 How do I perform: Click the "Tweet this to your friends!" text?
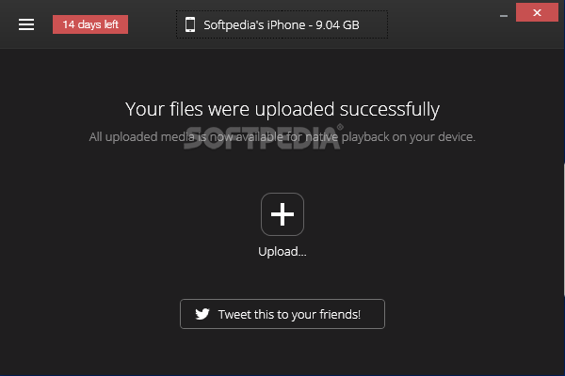click(x=289, y=314)
